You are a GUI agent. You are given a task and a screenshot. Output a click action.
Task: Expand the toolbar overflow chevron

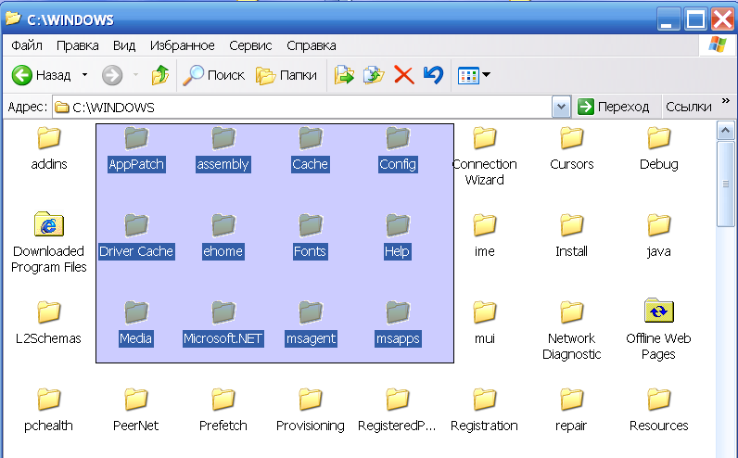726,101
